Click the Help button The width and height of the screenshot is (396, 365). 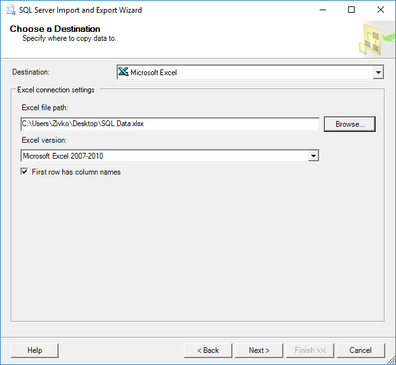34,350
